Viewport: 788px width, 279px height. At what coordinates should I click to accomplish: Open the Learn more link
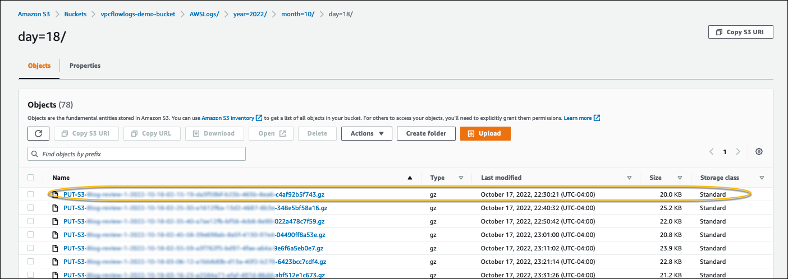click(x=578, y=118)
